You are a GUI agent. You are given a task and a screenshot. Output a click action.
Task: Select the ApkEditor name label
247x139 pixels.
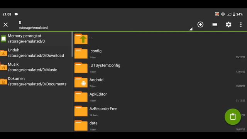click(98, 94)
